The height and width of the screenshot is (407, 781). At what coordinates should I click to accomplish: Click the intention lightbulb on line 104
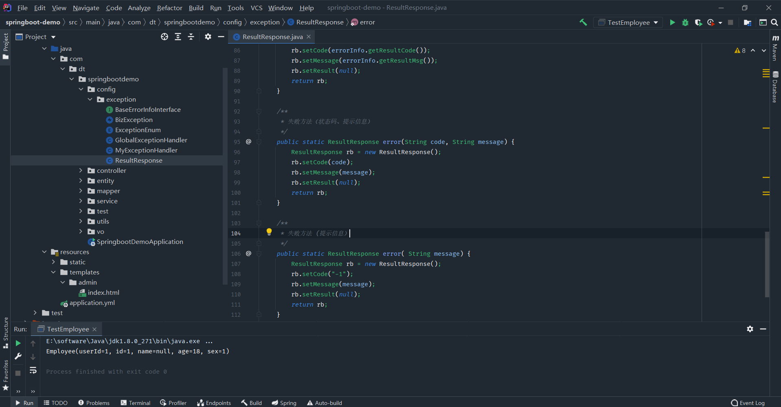point(269,232)
